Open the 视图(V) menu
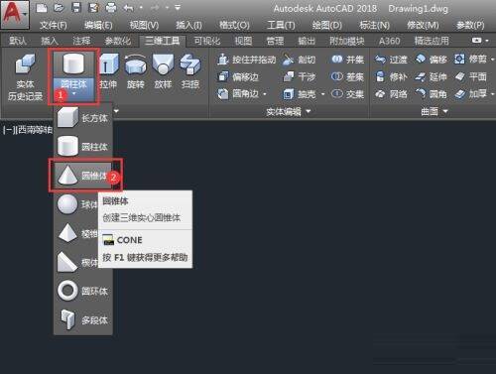 click(x=144, y=25)
